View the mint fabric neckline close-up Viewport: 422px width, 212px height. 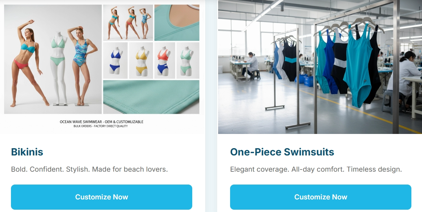click(x=177, y=22)
